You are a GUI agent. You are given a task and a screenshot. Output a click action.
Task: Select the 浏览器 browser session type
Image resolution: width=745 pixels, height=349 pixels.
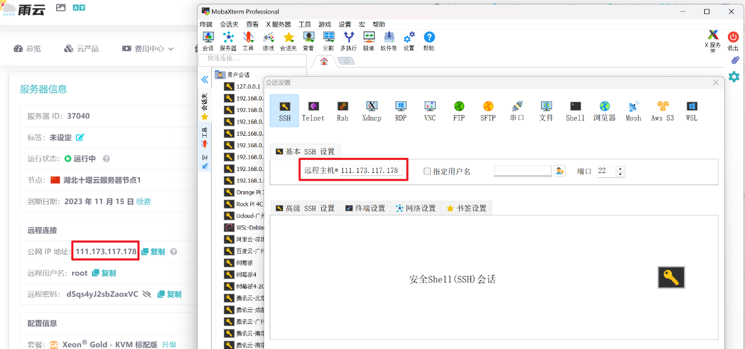pyautogui.click(x=605, y=110)
